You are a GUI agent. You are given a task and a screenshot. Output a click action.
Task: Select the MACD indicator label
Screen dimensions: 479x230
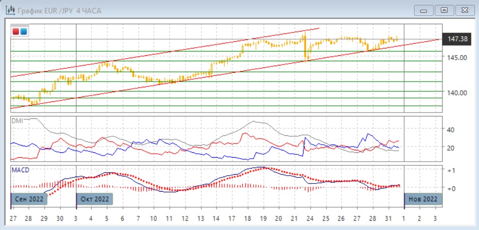point(19,170)
